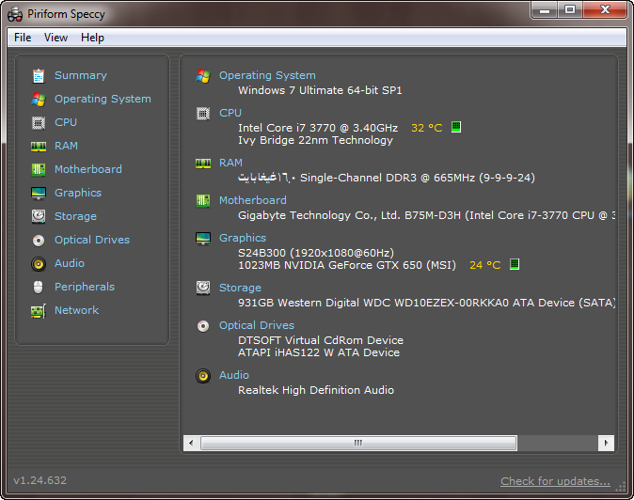The height and width of the screenshot is (500, 634).
Task: Click 'ATAPI iHAS122 W ATA Device' text
Action: pyautogui.click(x=319, y=352)
